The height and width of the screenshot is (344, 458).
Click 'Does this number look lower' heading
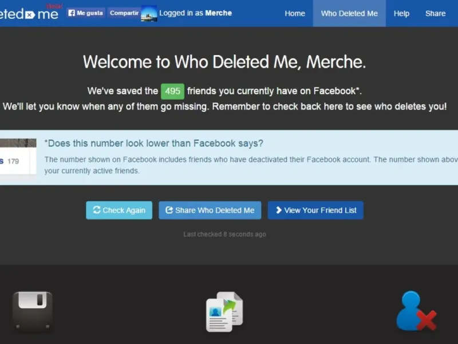(x=154, y=143)
